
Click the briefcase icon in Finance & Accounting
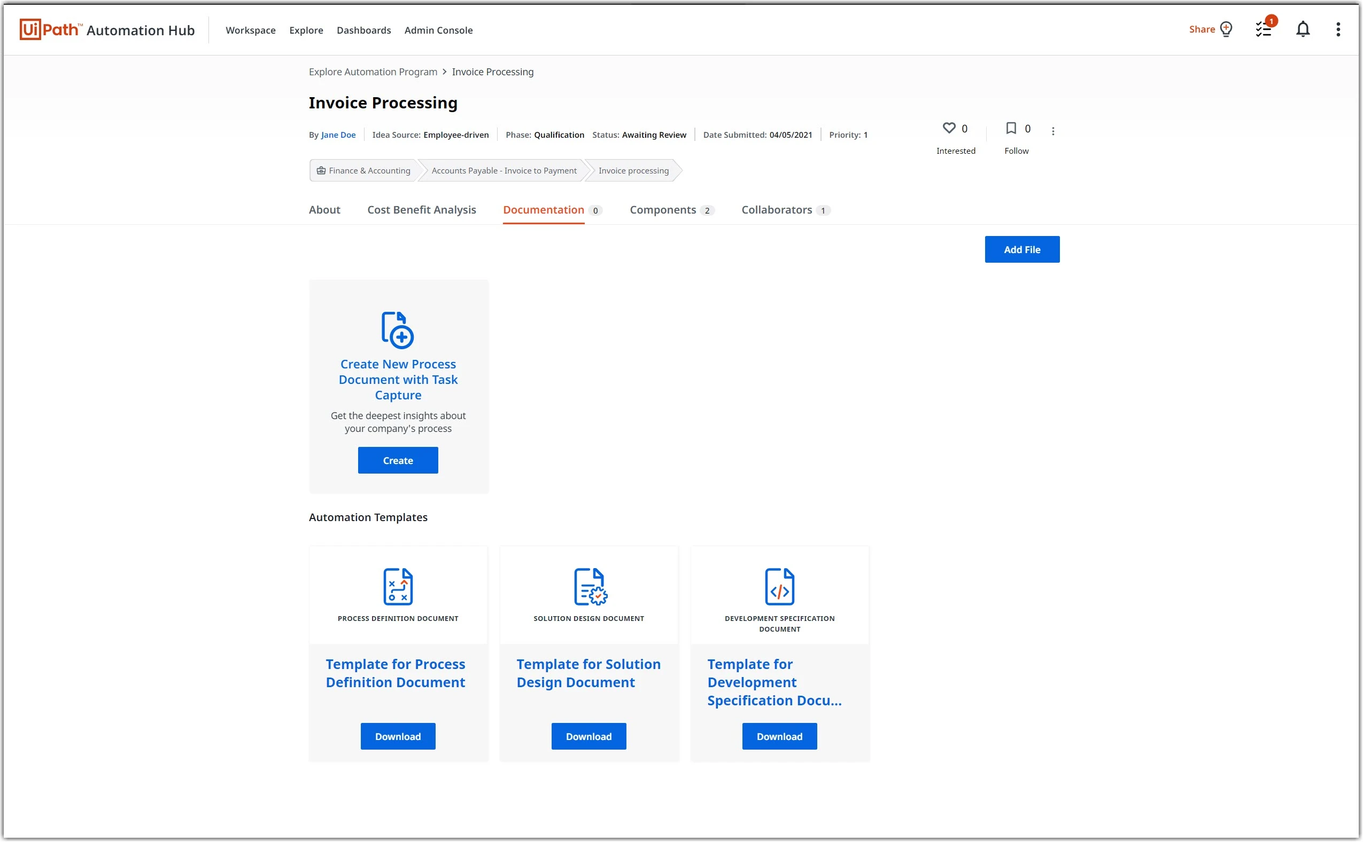[x=321, y=170]
